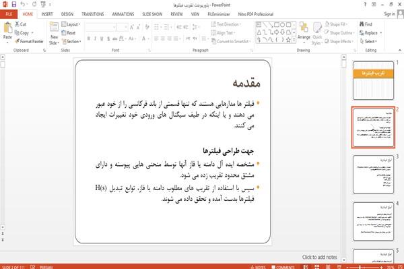The height and width of the screenshot is (269, 404).
Task: Open the REVIEW tab
Action: coord(176,14)
